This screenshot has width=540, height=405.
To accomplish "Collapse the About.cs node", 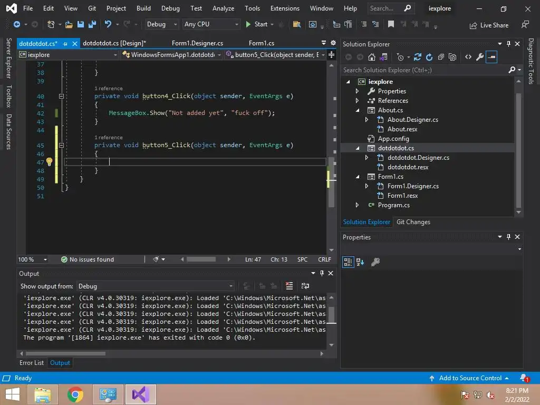I will [358, 110].
